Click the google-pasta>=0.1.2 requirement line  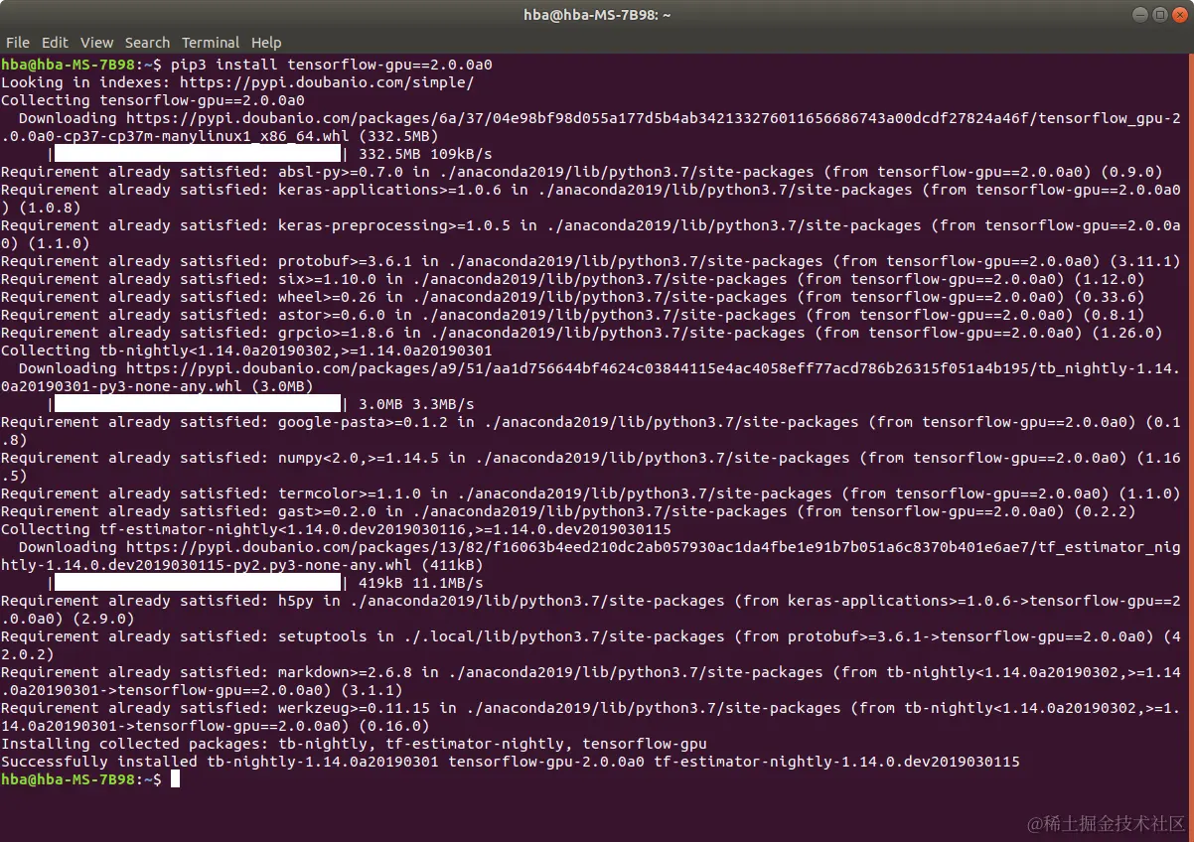click(591, 431)
